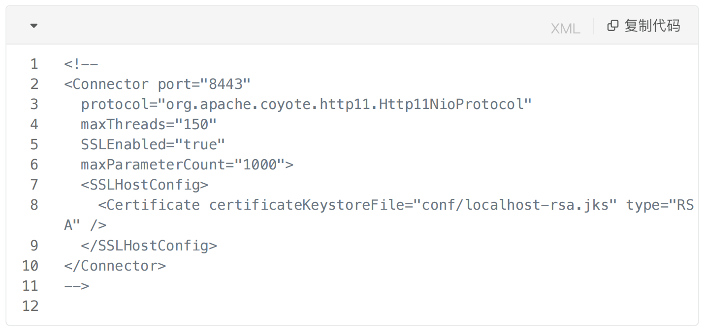Click the opening comment marker <!--
The width and height of the screenshot is (706, 331).
click(x=81, y=64)
